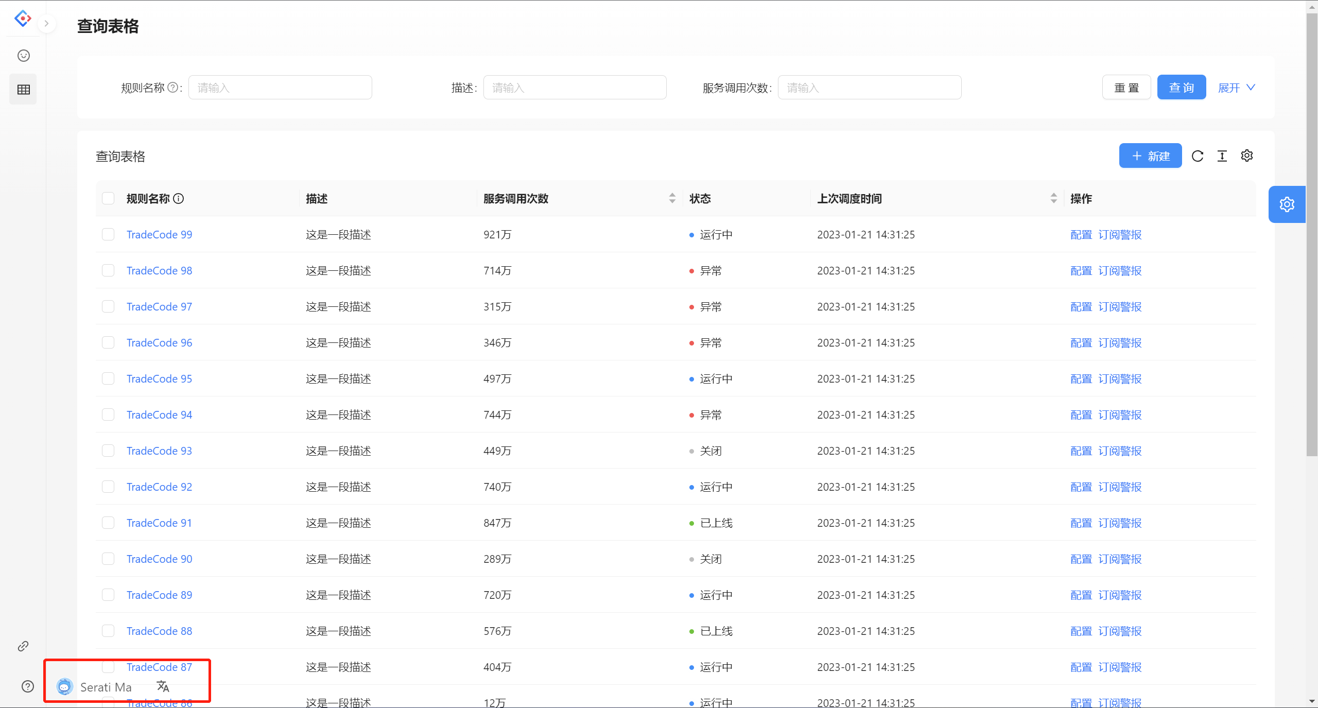Select the TradeCode 95 row checkbox
1318x708 pixels.
[x=108, y=378]
